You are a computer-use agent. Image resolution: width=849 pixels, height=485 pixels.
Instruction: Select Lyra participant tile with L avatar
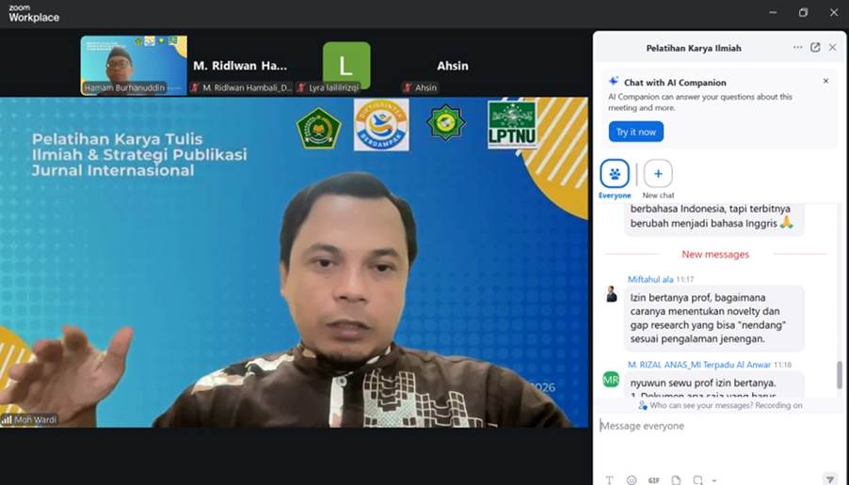346,66
